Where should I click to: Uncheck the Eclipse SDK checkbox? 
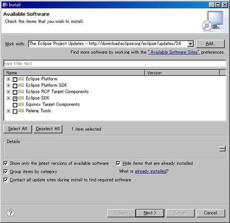coord(15,98)
